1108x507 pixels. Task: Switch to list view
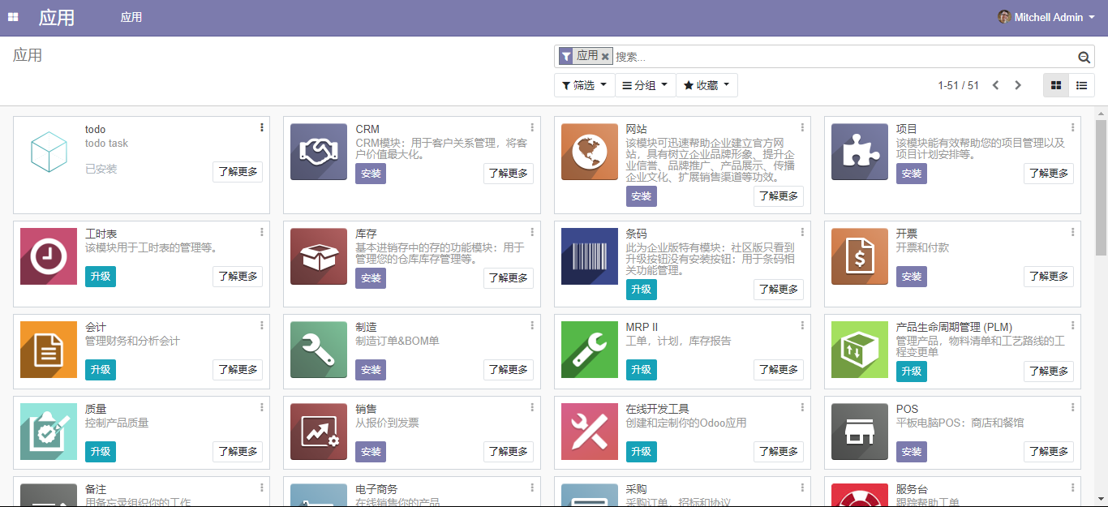click(1081, 85)
